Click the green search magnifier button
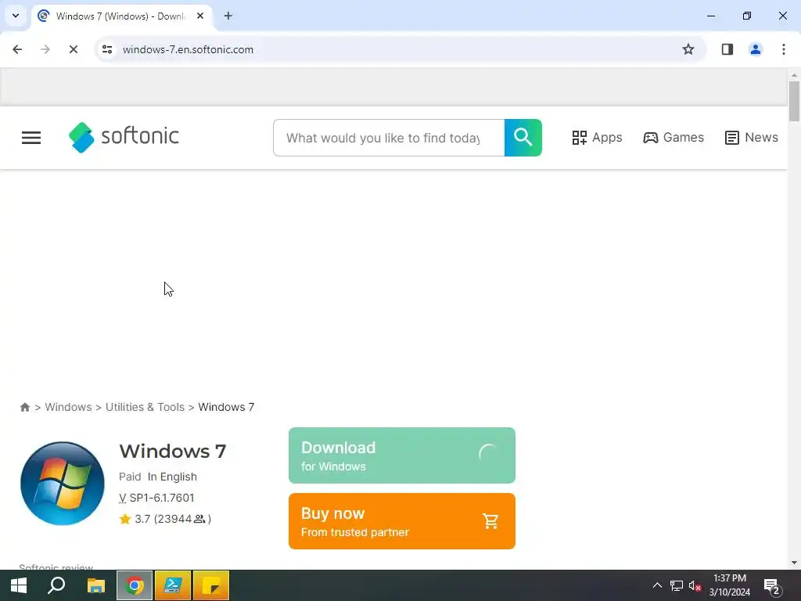801x601 pixels. (523, 138)
